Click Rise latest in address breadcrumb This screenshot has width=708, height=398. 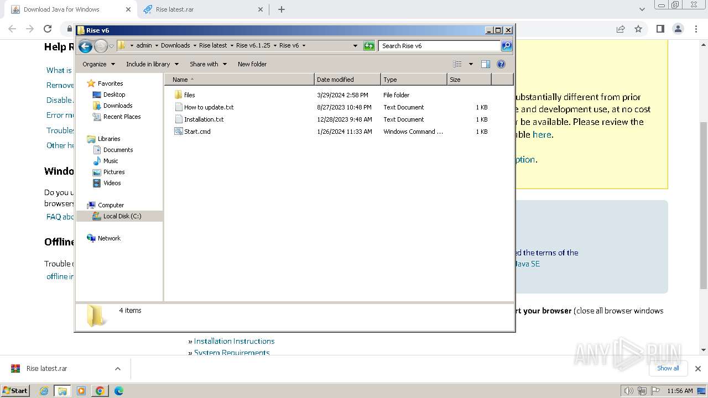[213, 46]
